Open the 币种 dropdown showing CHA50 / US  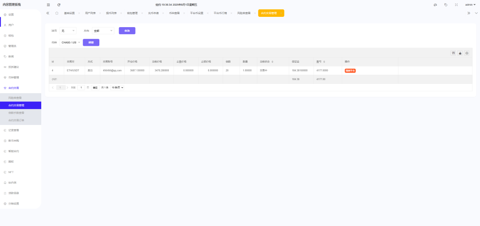click(x=70, y=43)
